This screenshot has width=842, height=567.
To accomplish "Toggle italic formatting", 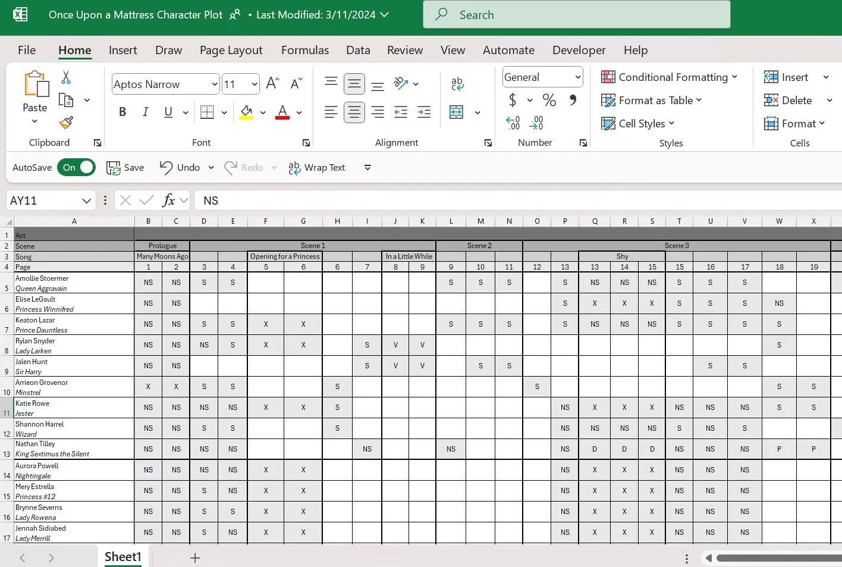I will [145, 112].
